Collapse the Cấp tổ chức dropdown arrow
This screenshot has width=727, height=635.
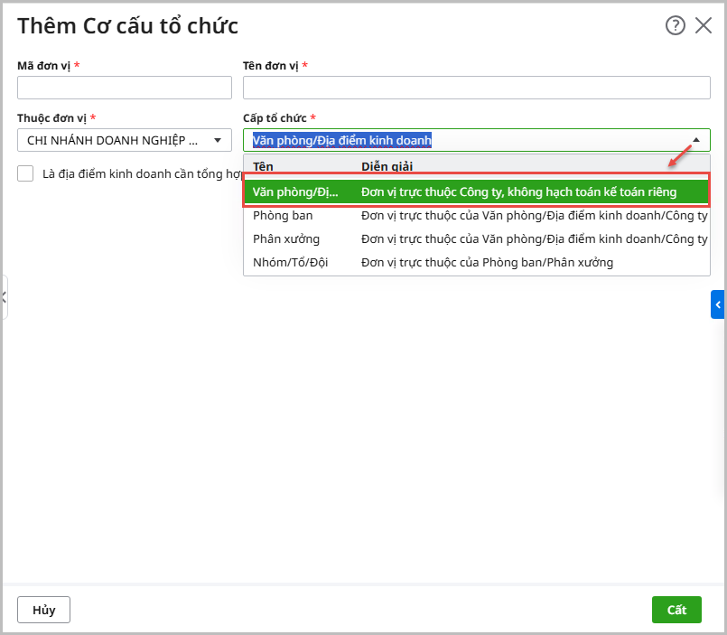click(695, 140)
